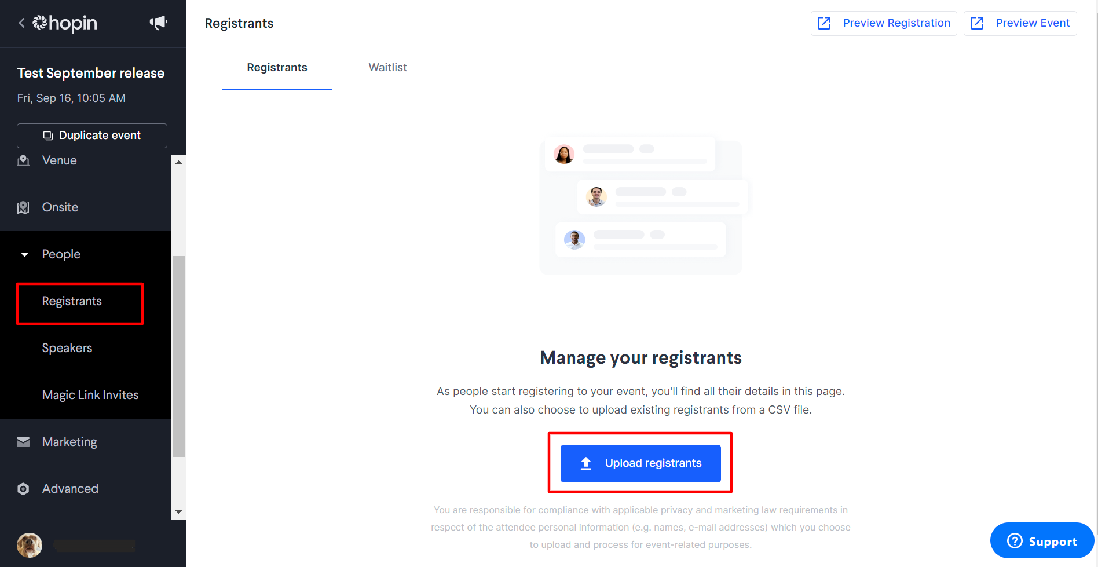The width and height of the screenshot is (1098, 567).
Task: Switch to the Waitlist tab
Action: (x=387, y=68)
